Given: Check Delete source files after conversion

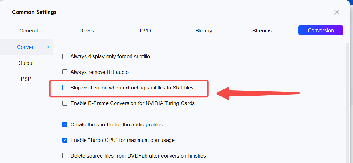Looking at the screenshot, I should click(x=65, y=156).
